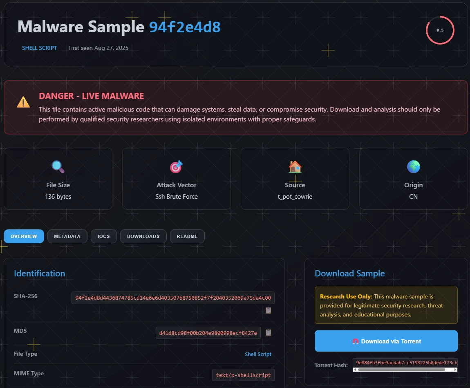Click the text/x-shellscript MIME type value
This screenshot has width=470, height=388.
[243, 375]
